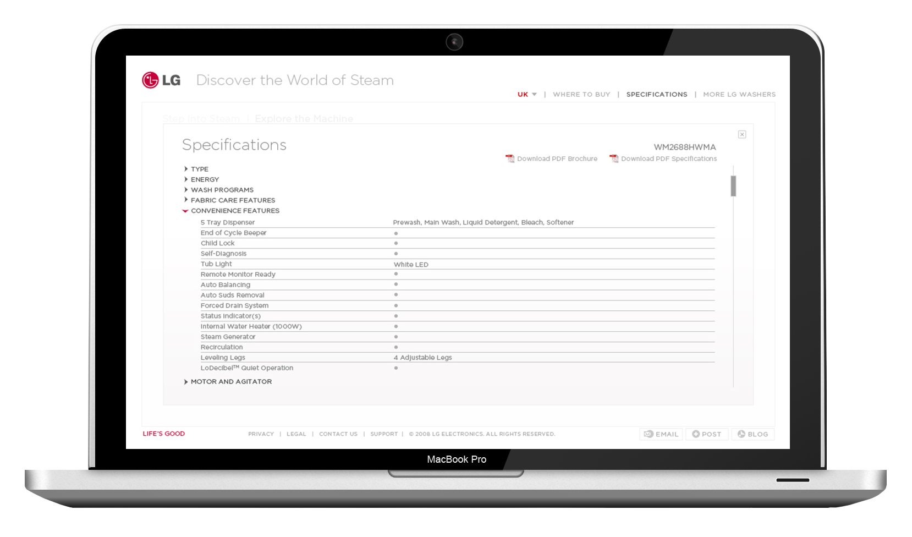Click the Child Lock row label
The height and width of the screenshot is (537, 912).
tap(217, 243)
